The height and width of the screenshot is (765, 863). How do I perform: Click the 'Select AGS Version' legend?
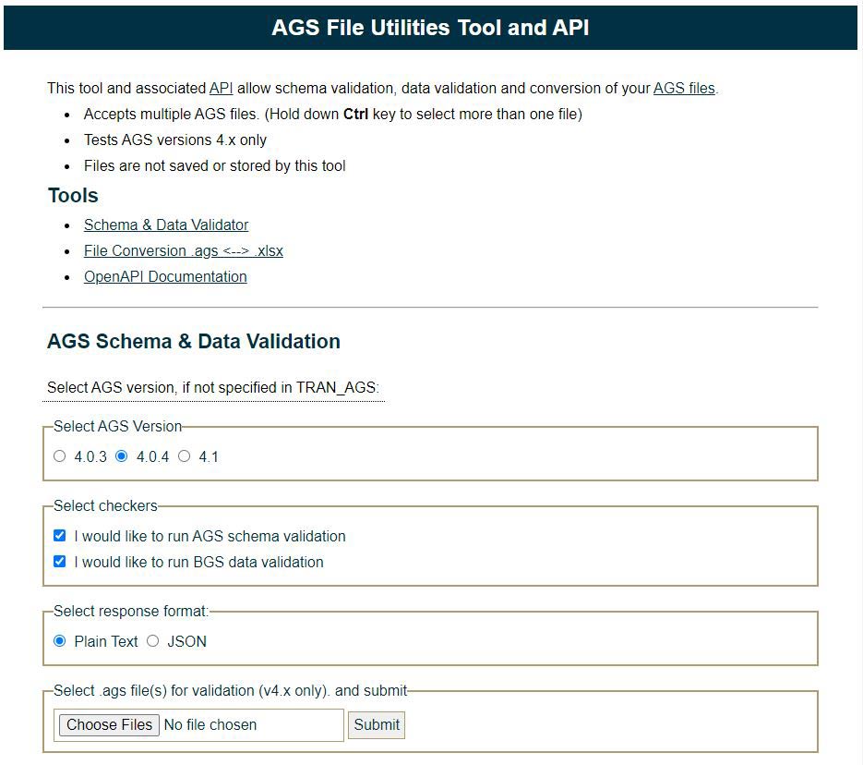[x=117, y=426]
